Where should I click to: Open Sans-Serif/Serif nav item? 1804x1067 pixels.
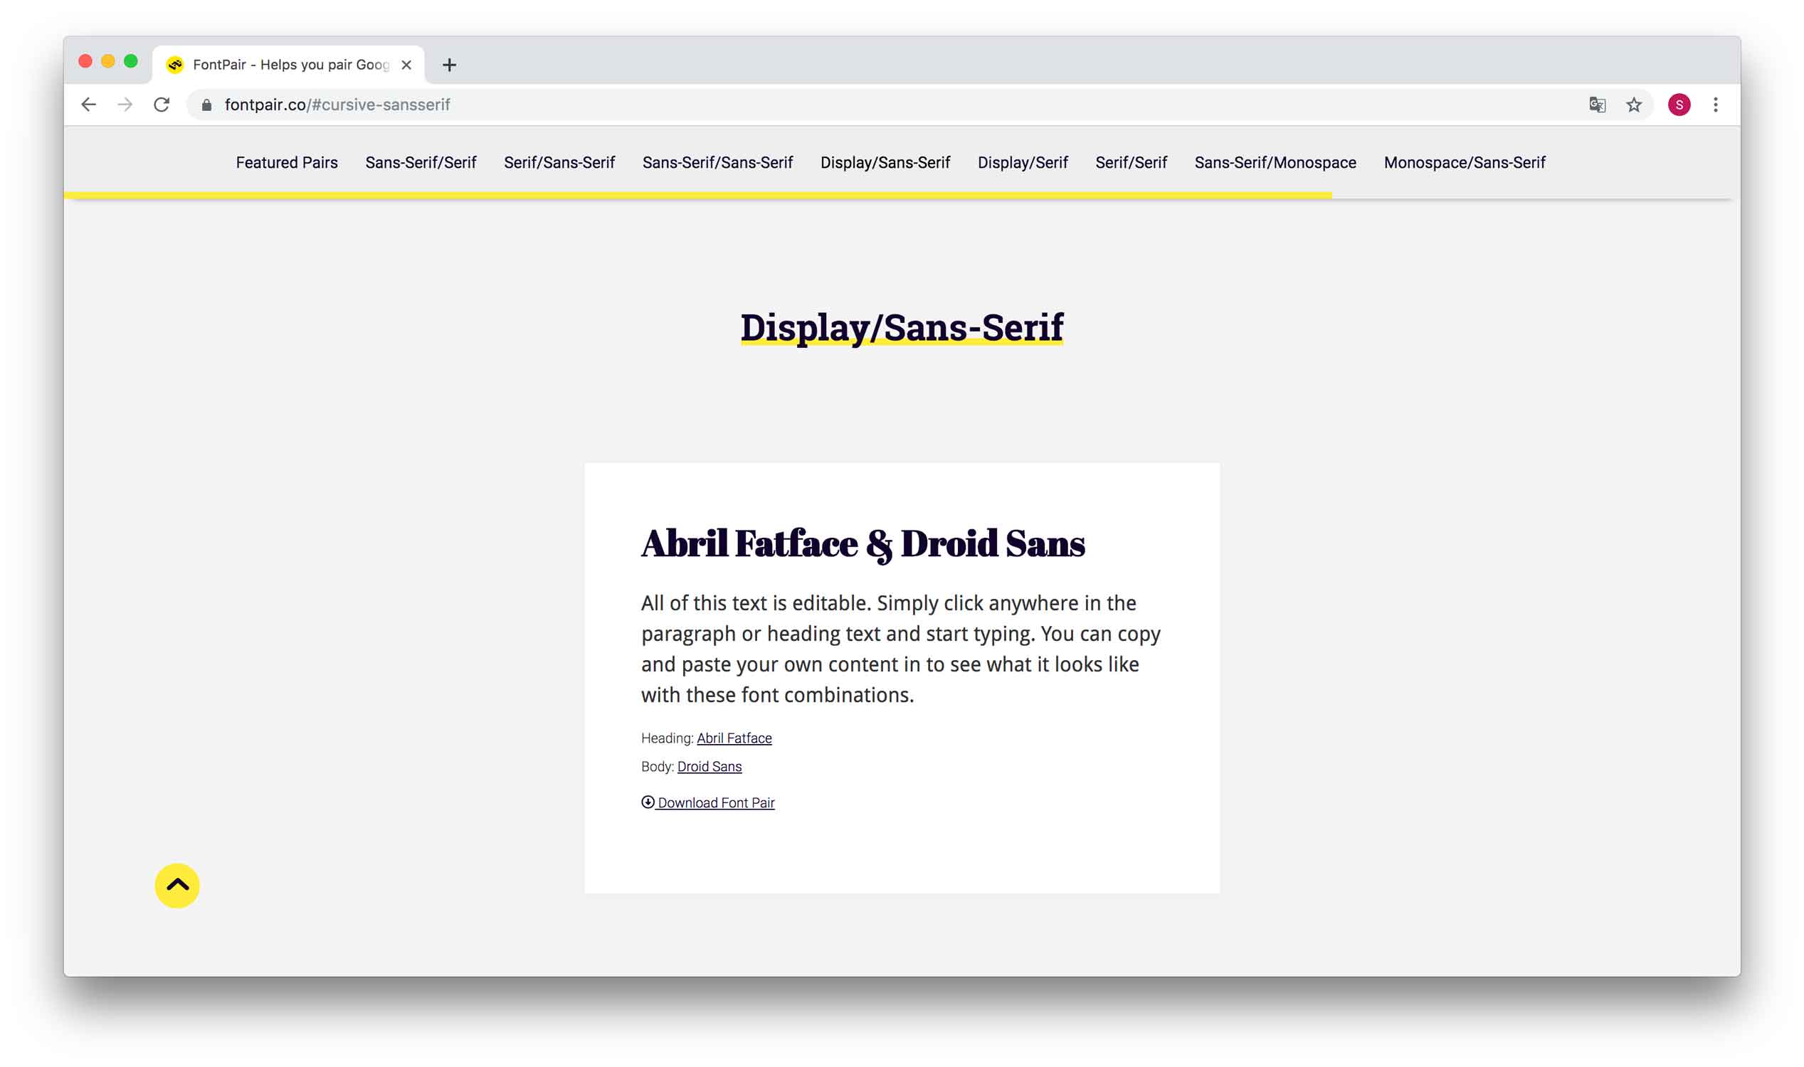(x=421, y=162)
